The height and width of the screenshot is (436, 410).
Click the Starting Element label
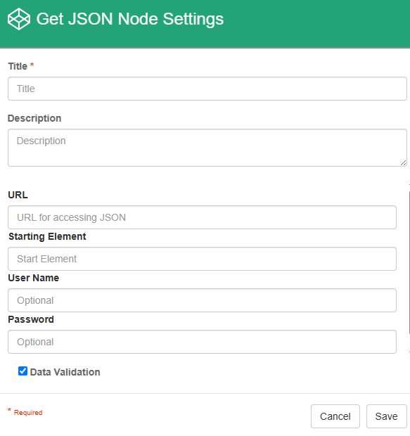(47, 236)
